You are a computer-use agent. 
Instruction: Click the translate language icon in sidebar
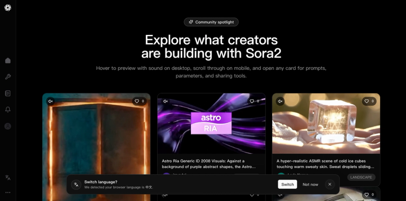8,177
